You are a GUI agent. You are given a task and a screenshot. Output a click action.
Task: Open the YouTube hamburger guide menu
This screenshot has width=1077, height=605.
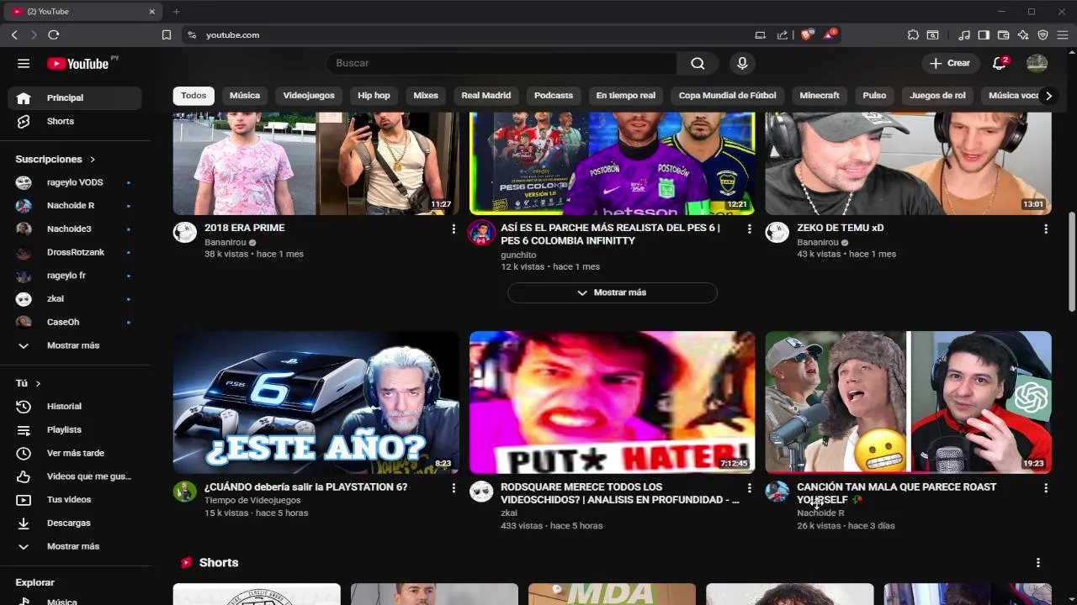point(24,63)
